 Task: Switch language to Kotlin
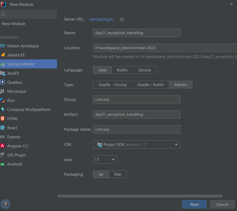pos(122,70)
